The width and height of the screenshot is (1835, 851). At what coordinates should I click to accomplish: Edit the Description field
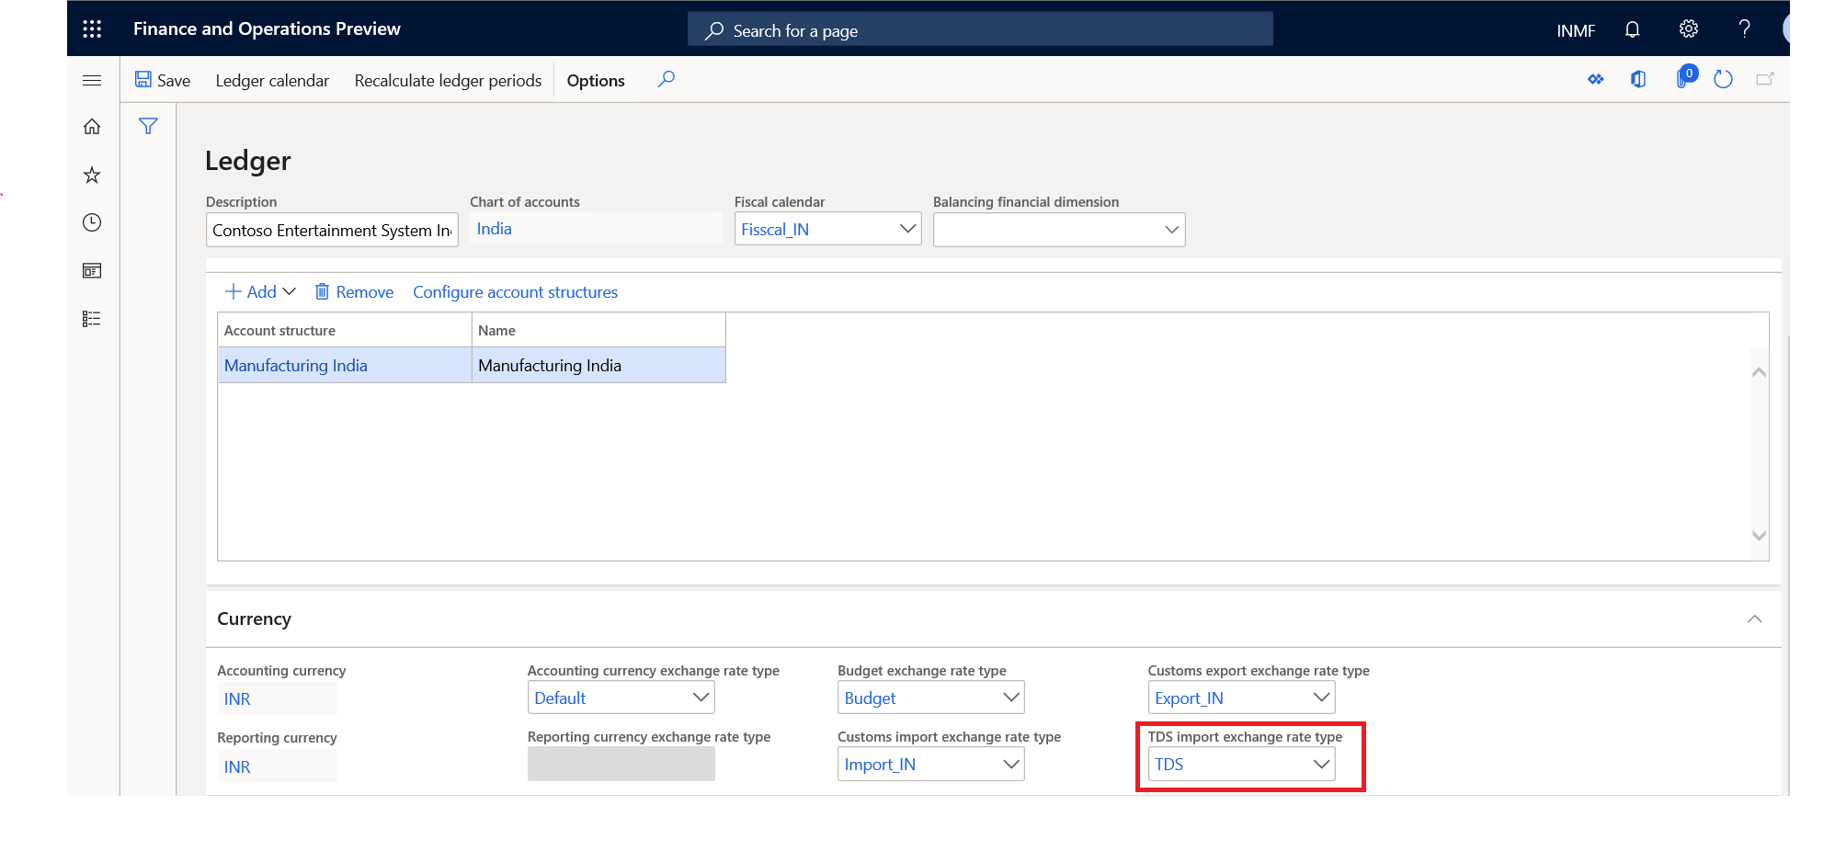click(332, 230)
